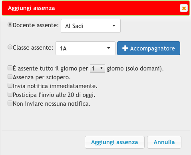Open the number of days dropdown
Viewport: 191px width, 155px height.
click(97, 68)
